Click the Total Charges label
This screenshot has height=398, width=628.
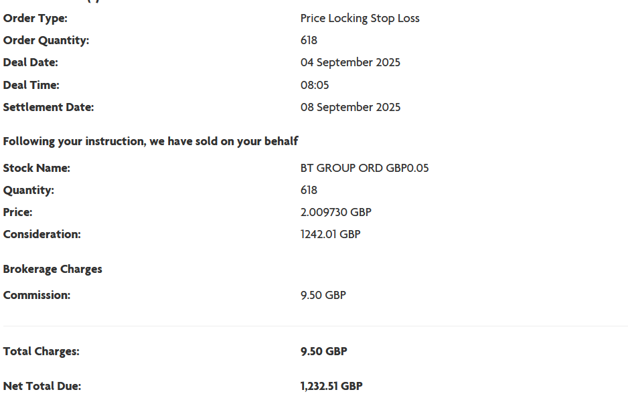point(42,351)
